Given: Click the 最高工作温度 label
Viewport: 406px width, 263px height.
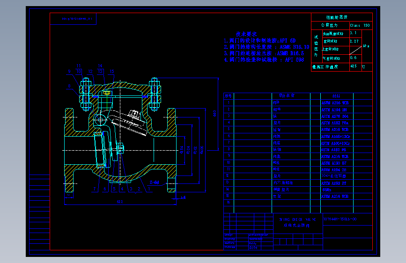Looking at the screenshot, I should pos(325,67).
